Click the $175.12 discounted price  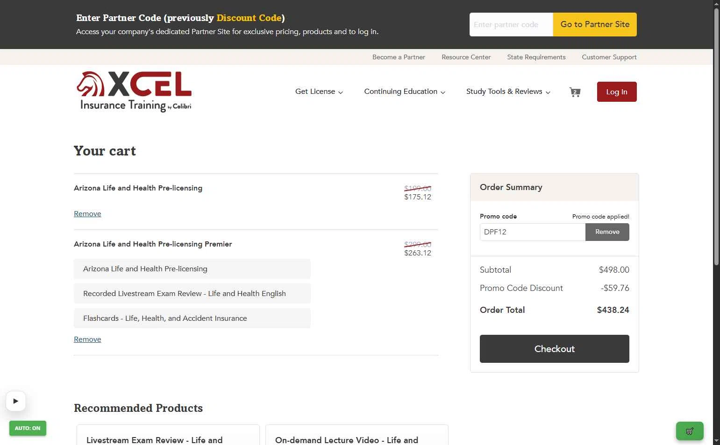(x=418, y=197)
